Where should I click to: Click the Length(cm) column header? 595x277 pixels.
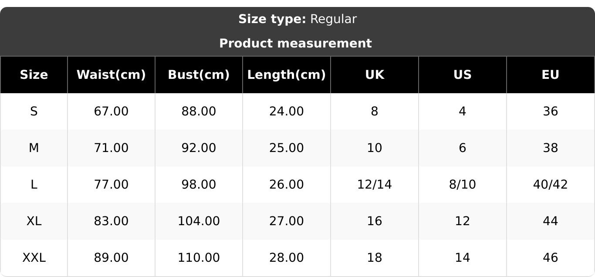pos(287,75)
